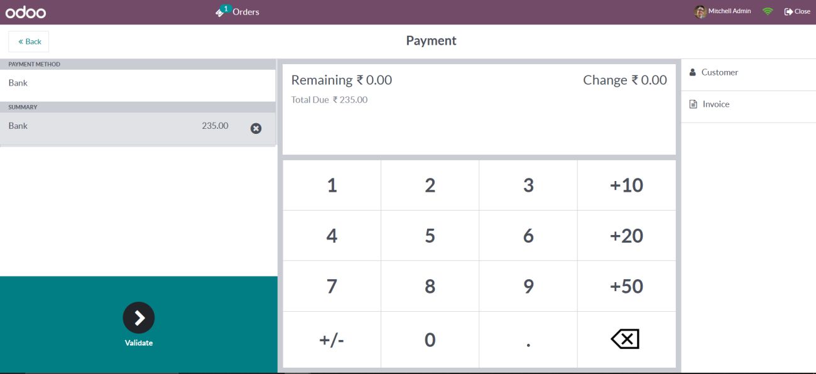The image size is (816, 374).
Task: Toggle the Invoice option
Action: pos(715,104)
